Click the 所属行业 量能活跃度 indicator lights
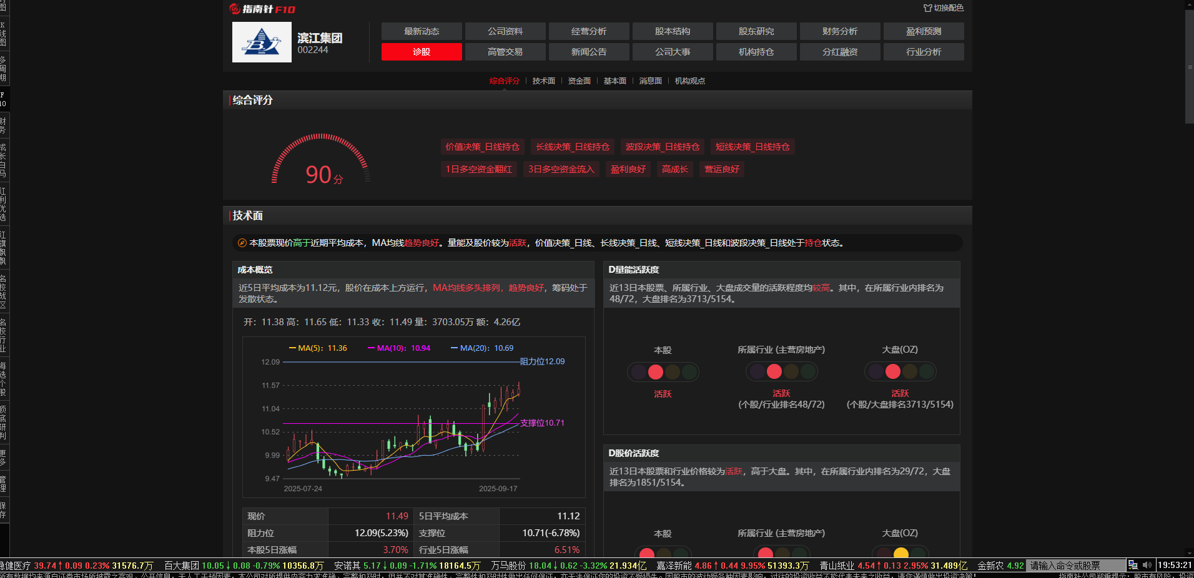Image resolution: width=1194 pixels, height=578 pixels. (x=781, y=372)
